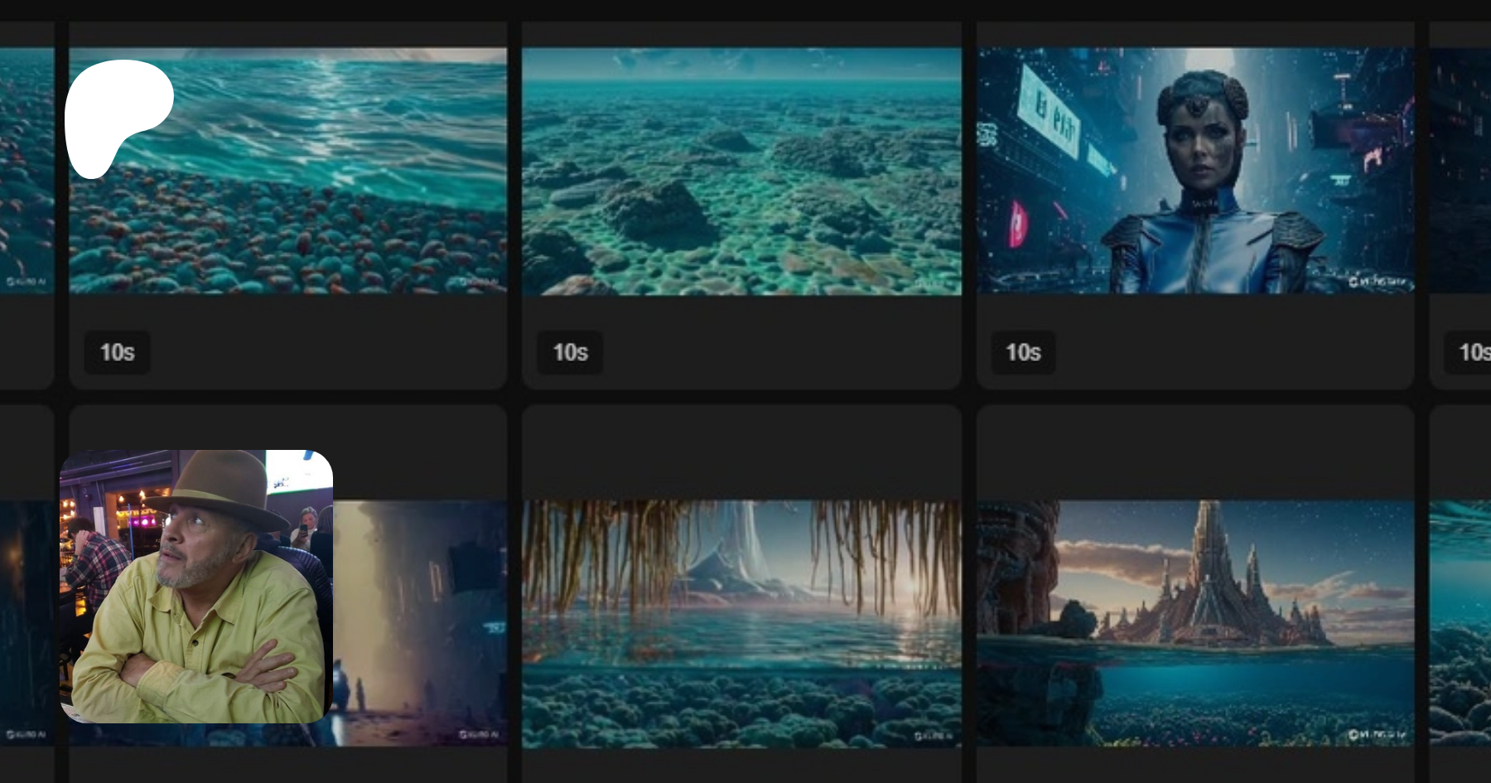Click the 10s badge under the rocky seabed video
The height and width of the screenshot is (783, 1491).
point(570,352)
